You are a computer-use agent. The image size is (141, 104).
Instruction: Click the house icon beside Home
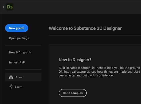(11, 77)
